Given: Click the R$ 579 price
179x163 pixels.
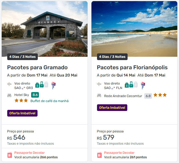Looking at the screenshot, I should point(106,137).
